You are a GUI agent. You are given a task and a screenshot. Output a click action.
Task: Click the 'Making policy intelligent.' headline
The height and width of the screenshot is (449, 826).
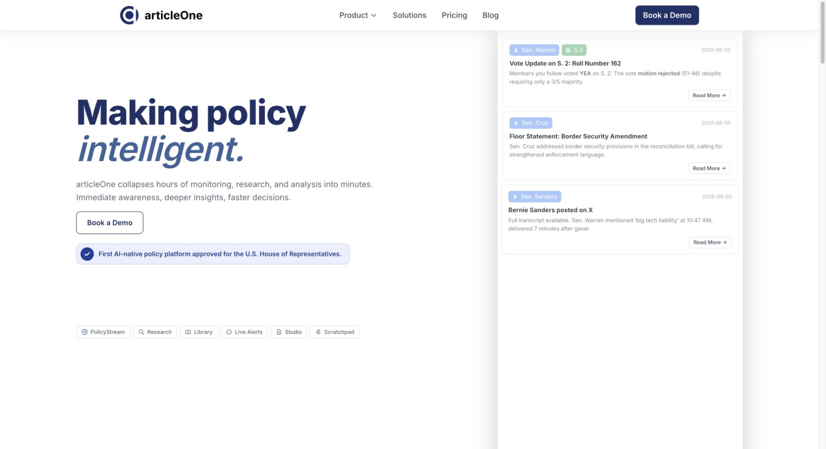[x=191, y=131]
